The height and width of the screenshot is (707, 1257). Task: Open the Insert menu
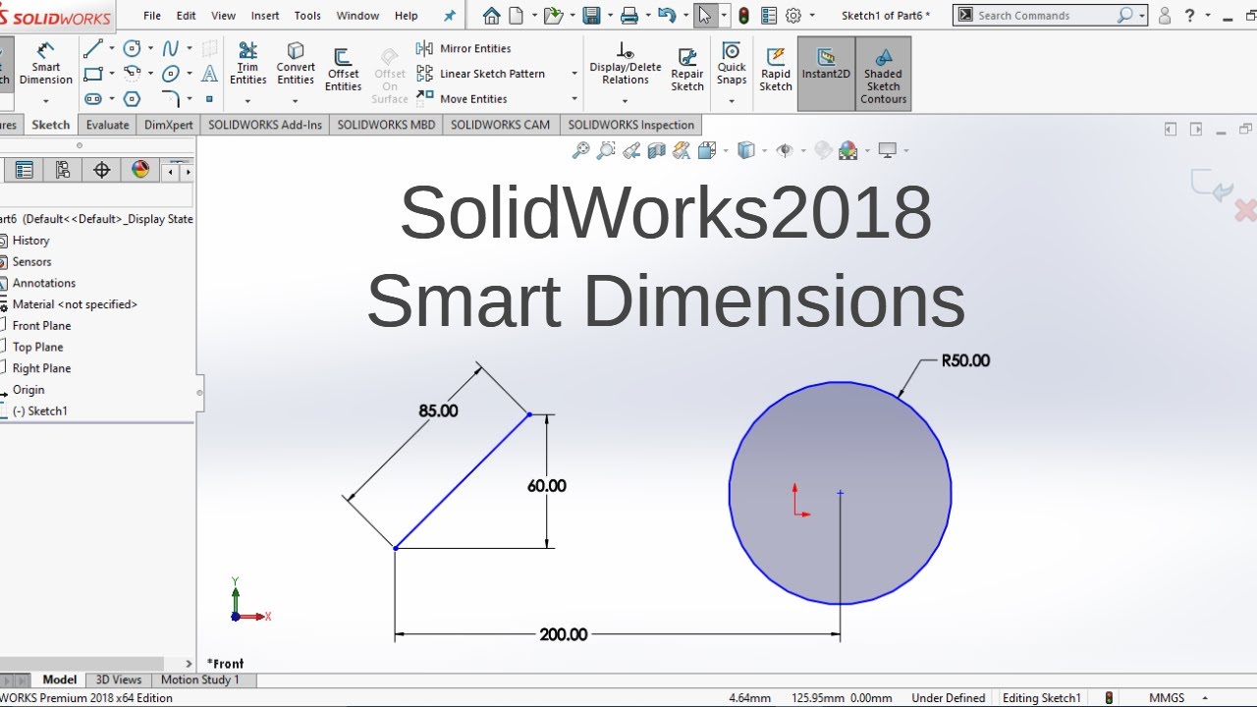(x=265, y=16)
